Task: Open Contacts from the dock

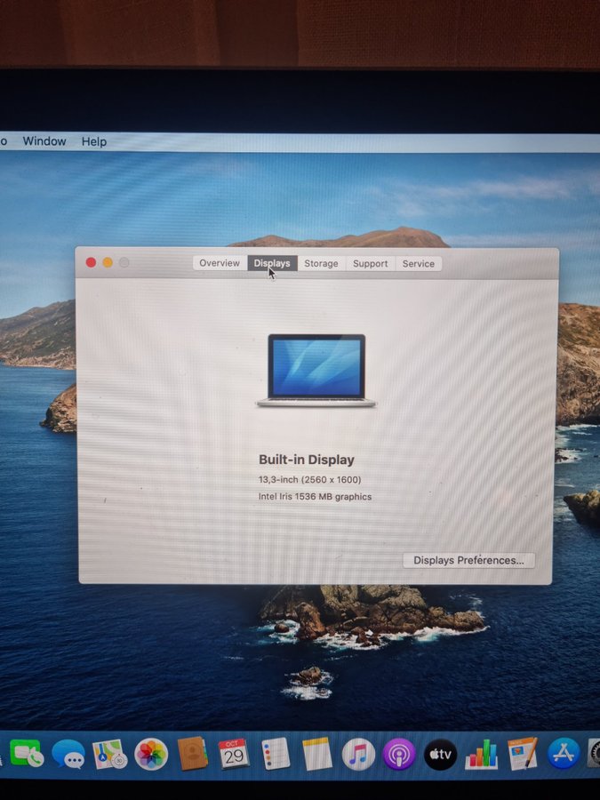Action: [192, 755]
